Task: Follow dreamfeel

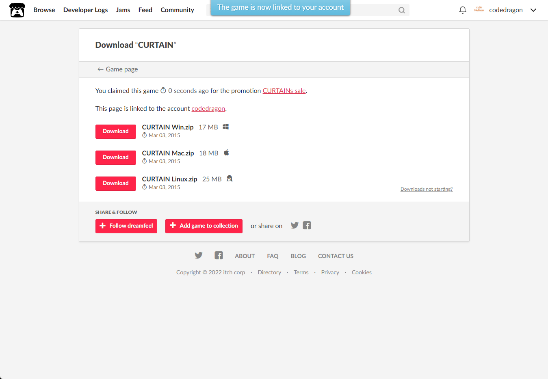Action: point(126,226)
